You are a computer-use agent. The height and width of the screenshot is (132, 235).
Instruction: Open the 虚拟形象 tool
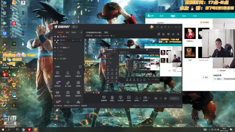point(57,94)
